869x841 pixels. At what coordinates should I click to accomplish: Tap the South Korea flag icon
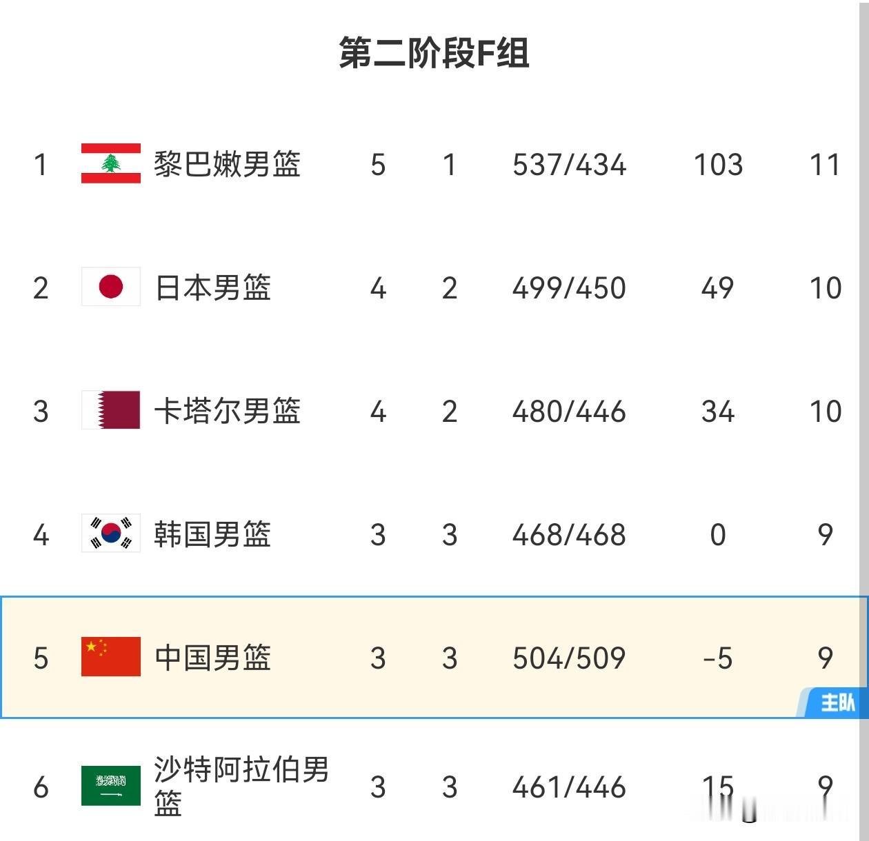point(110,534)
